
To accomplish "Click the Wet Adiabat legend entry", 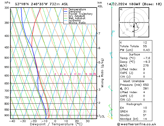I will 77,18.
